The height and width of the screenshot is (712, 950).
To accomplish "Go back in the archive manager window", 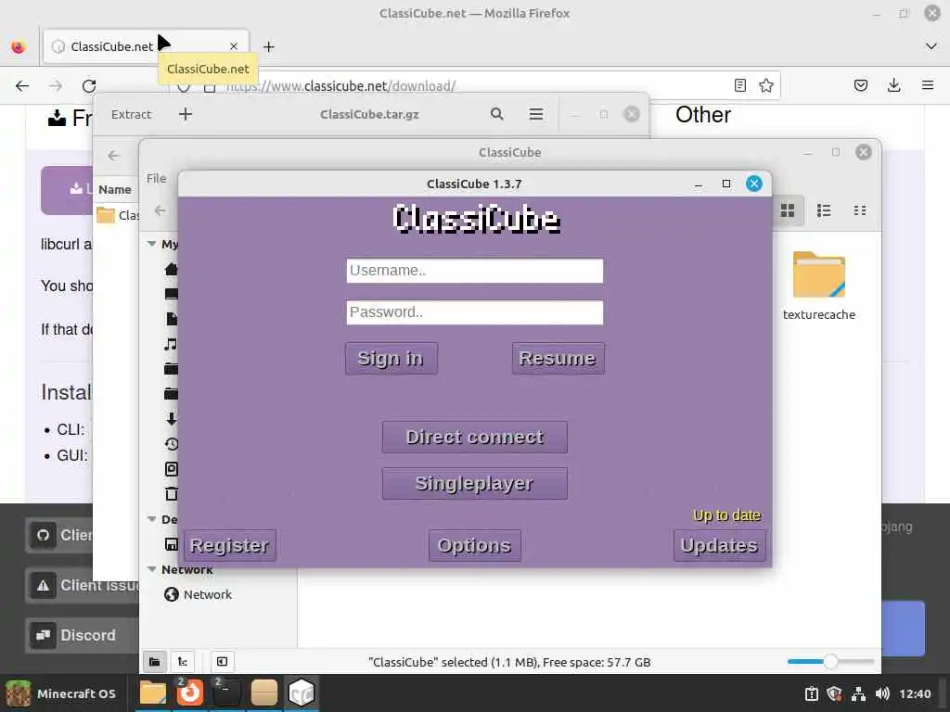I will (113, 156).
